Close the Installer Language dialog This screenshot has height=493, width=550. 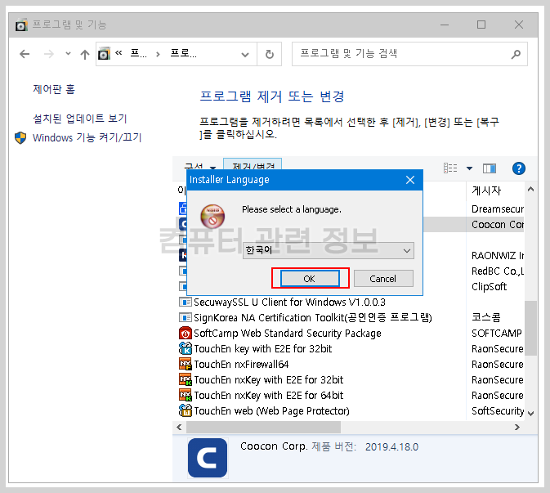[410, 180]
